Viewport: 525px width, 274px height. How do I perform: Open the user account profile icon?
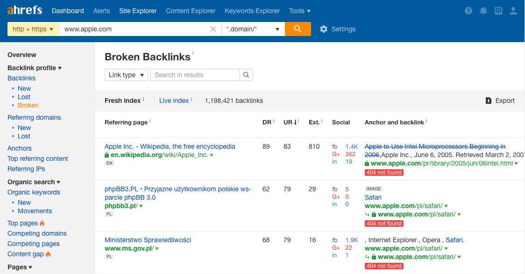coord(513,11)
